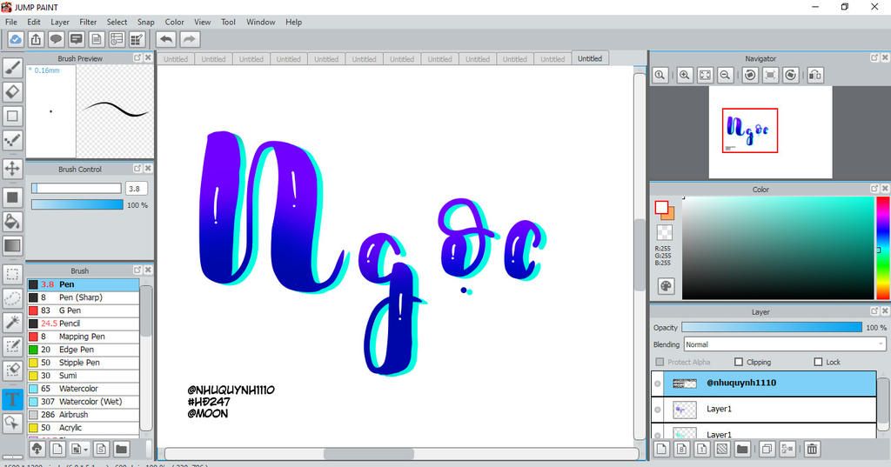Open the Blending mode dropdown

(x=785, y=344)
